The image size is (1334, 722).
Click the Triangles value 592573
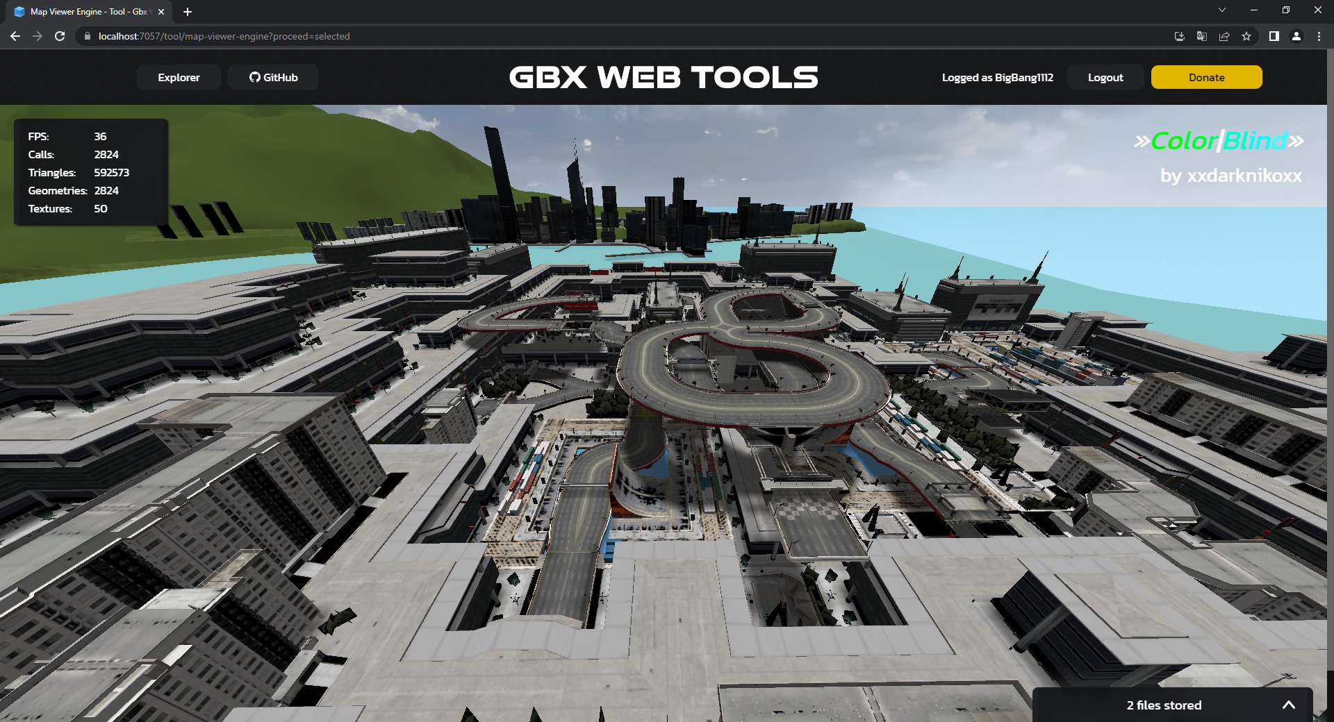tap(111, 172)
